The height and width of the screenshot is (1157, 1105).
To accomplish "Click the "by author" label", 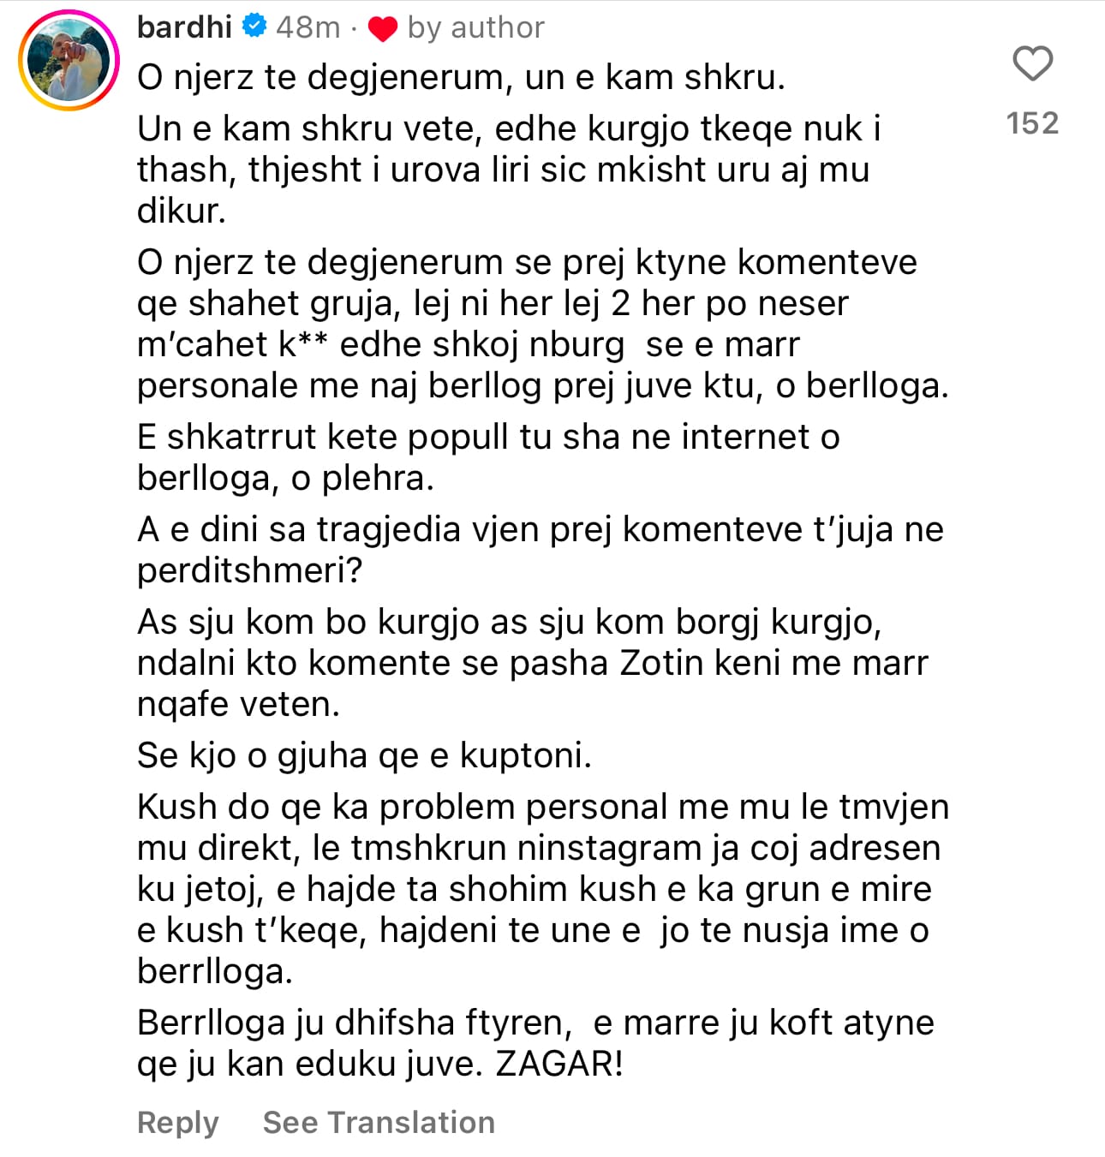I will pos(475,27).
